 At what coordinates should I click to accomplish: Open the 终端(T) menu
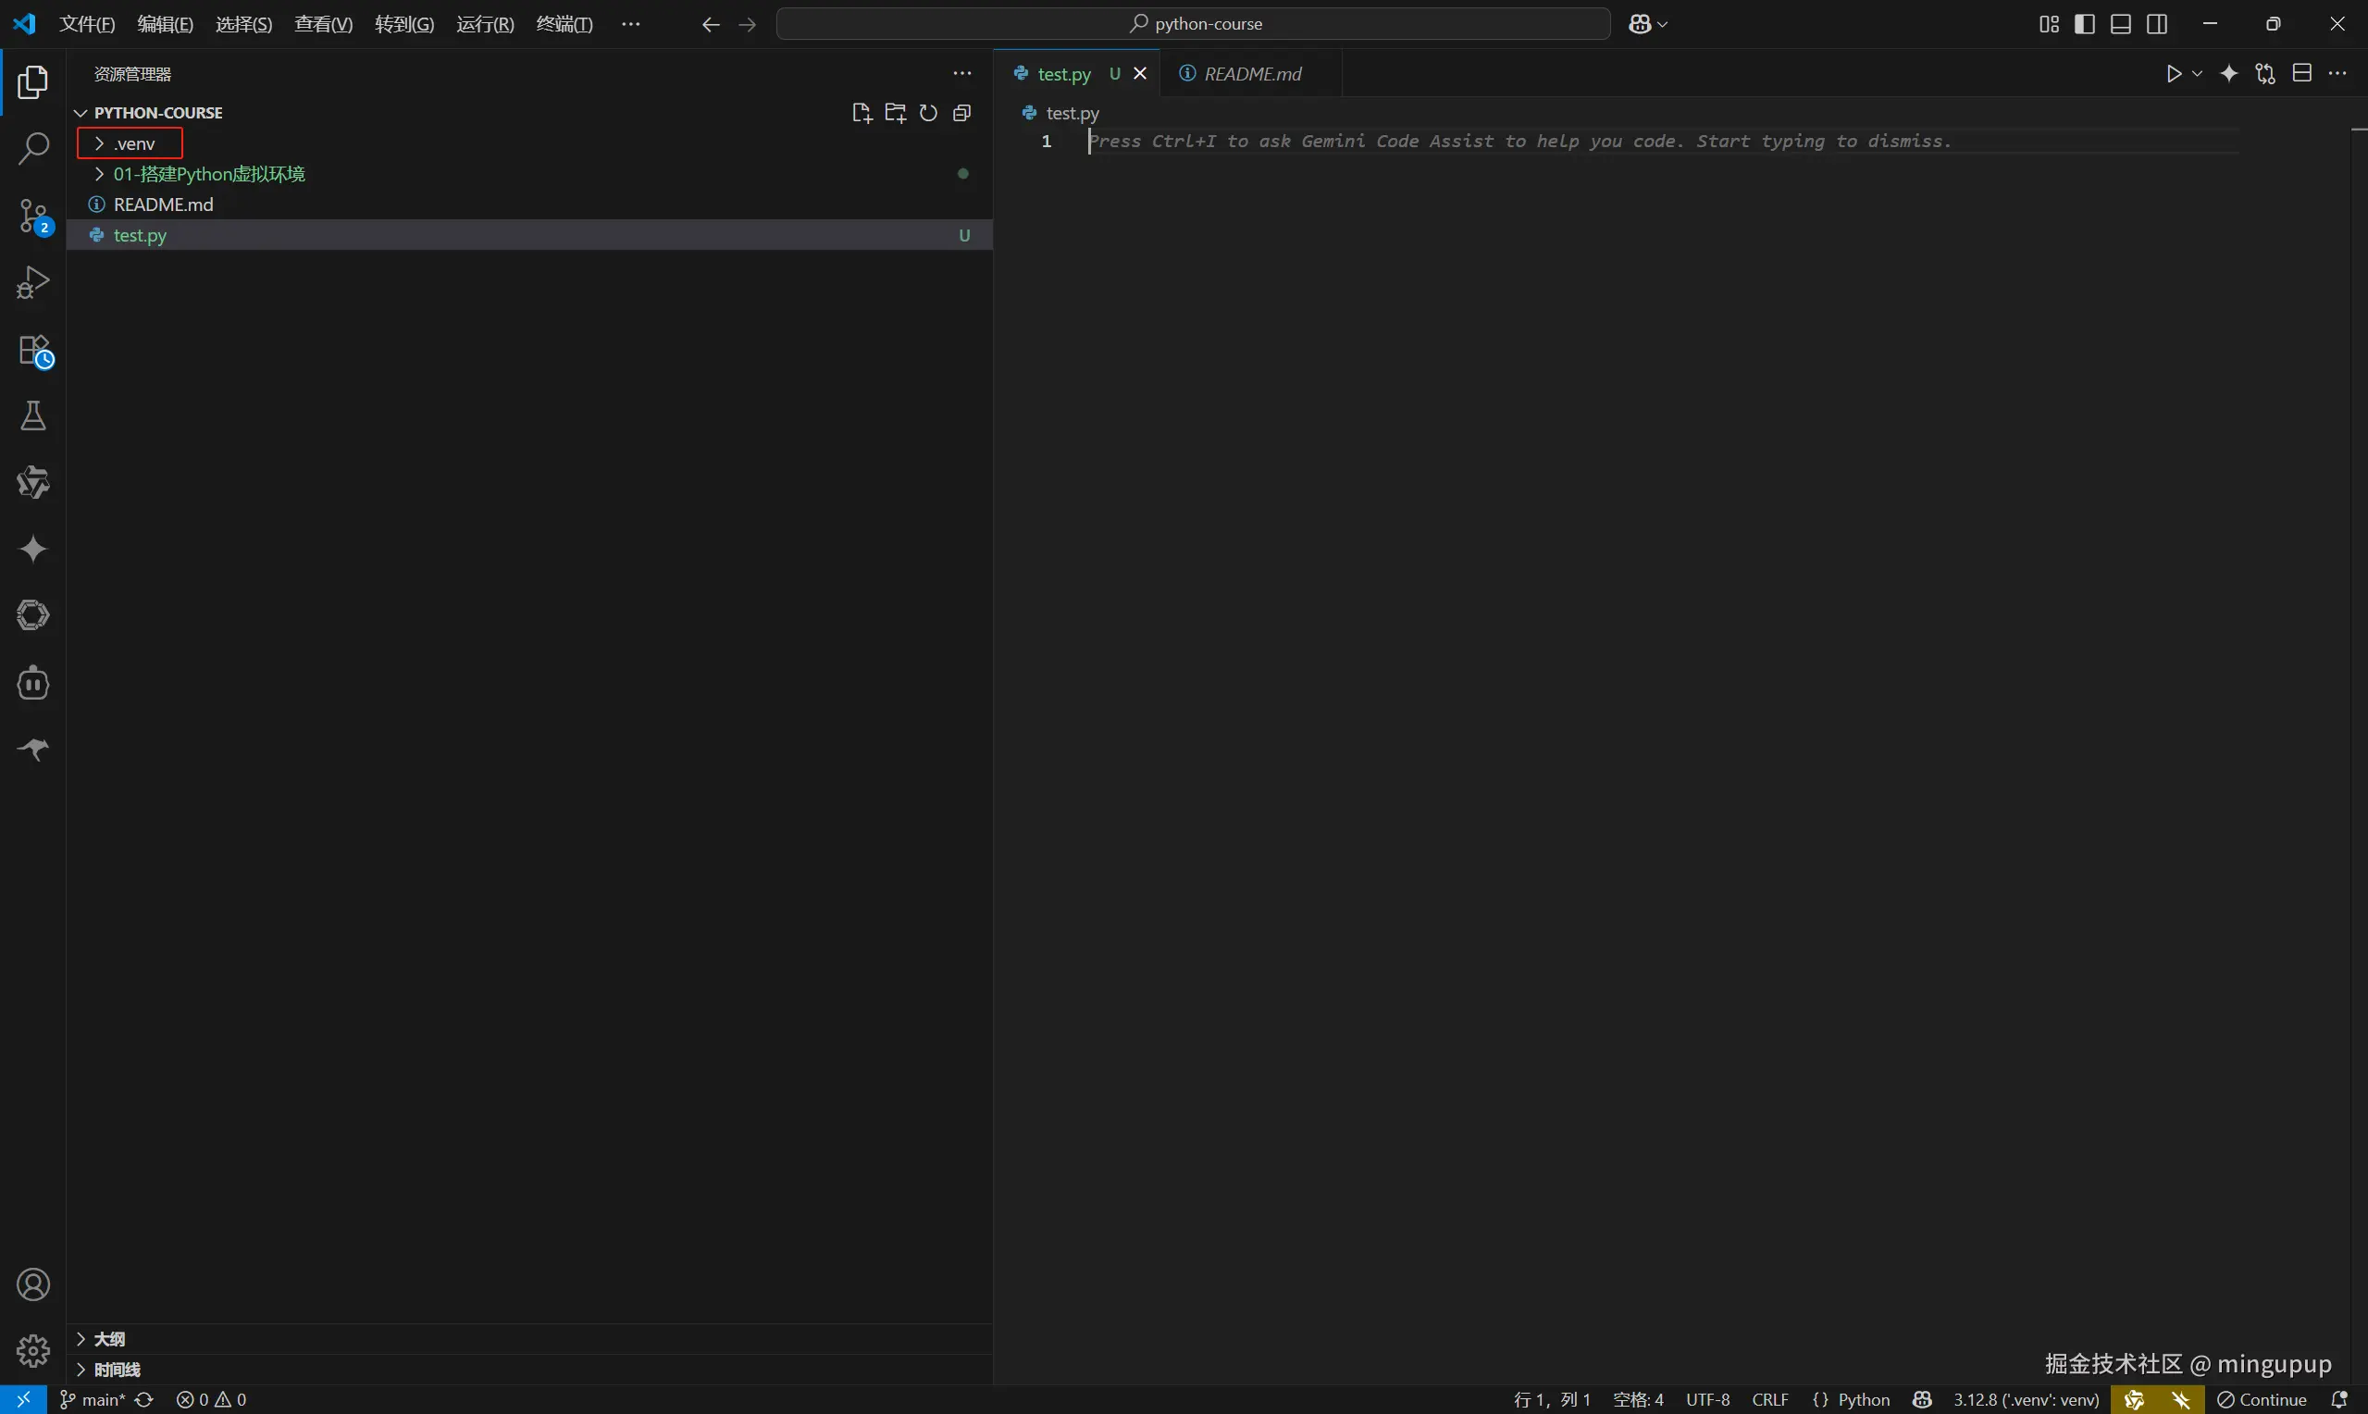(x=564, y=24)
